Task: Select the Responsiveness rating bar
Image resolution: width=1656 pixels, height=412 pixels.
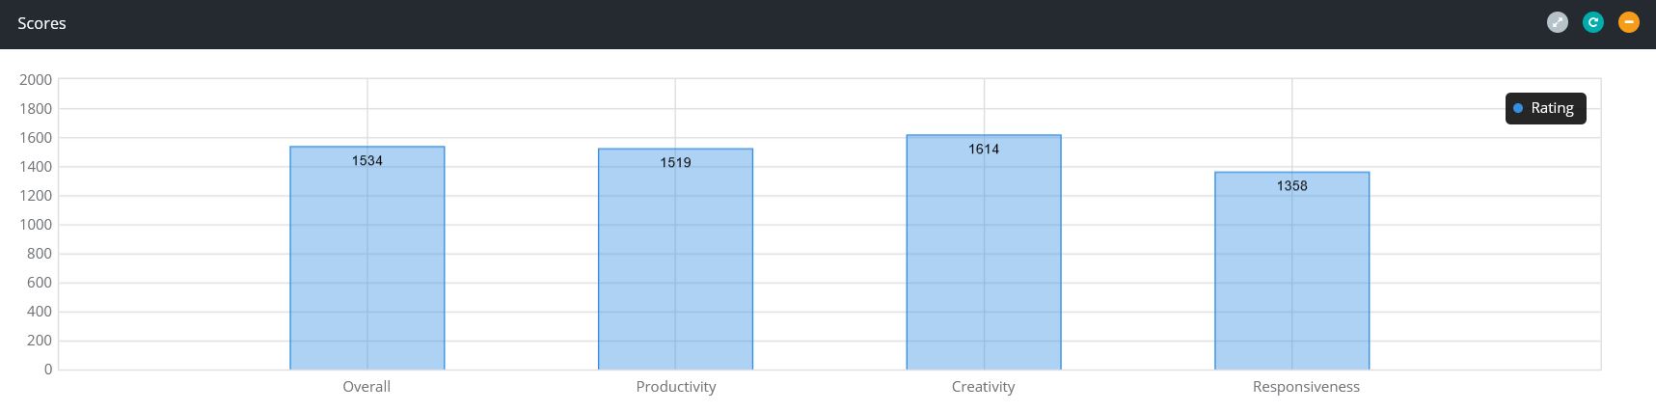Action: (x=1291, y=270)
